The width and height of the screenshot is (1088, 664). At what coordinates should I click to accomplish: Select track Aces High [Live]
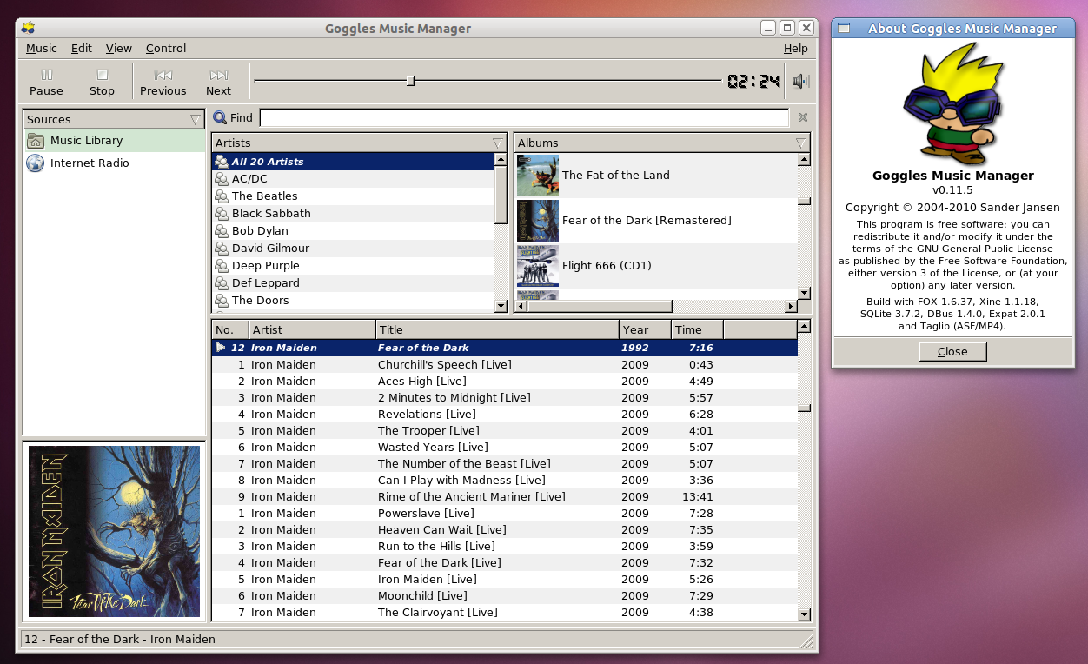point(504,381)
